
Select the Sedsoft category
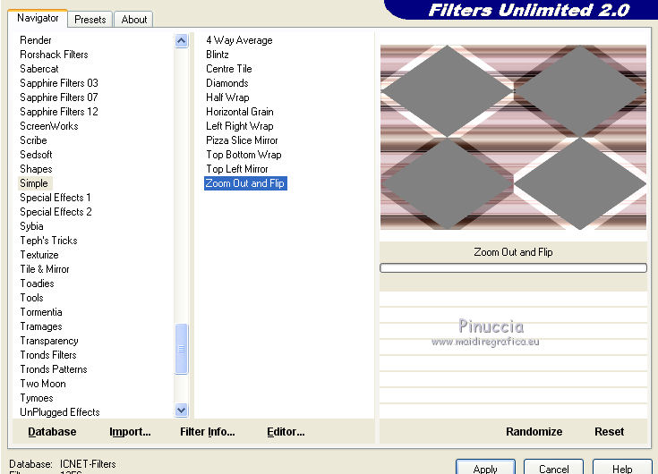point(36,155)
